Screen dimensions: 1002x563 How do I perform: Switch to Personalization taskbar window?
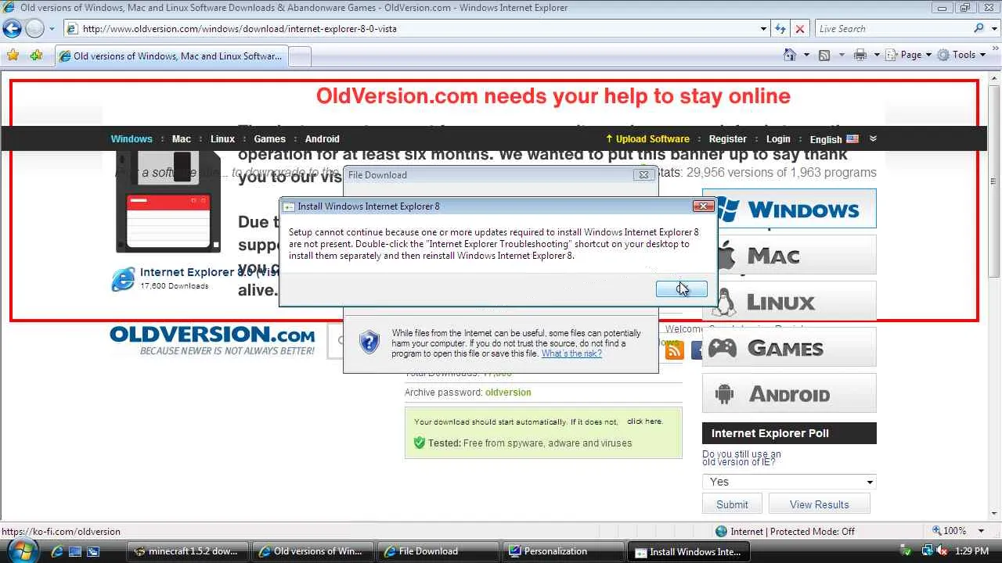pos(563,551)
